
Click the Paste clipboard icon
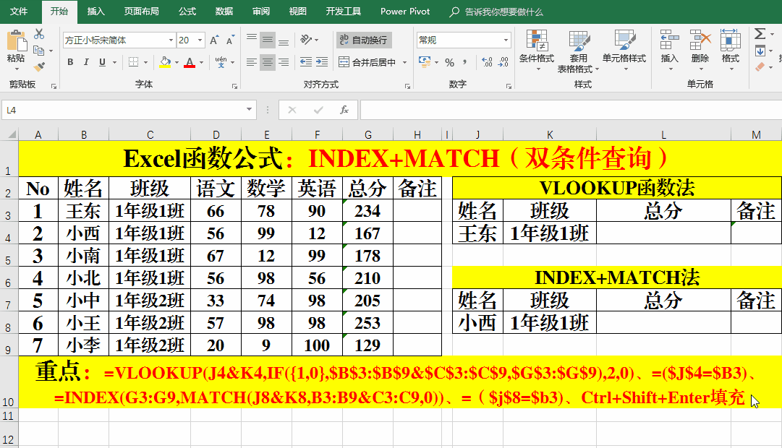(x=17, y=41)
